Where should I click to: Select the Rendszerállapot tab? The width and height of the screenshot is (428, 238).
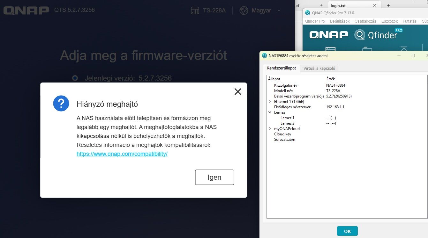point(281,68)
